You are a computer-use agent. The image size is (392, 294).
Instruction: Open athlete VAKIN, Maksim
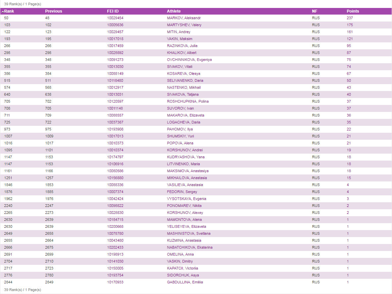(x=179, y=39)
